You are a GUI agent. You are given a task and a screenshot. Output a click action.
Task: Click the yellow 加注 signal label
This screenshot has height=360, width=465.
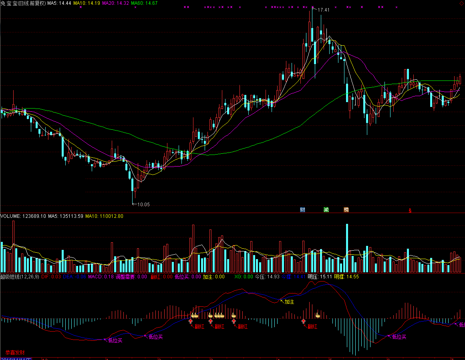point(289,302)
